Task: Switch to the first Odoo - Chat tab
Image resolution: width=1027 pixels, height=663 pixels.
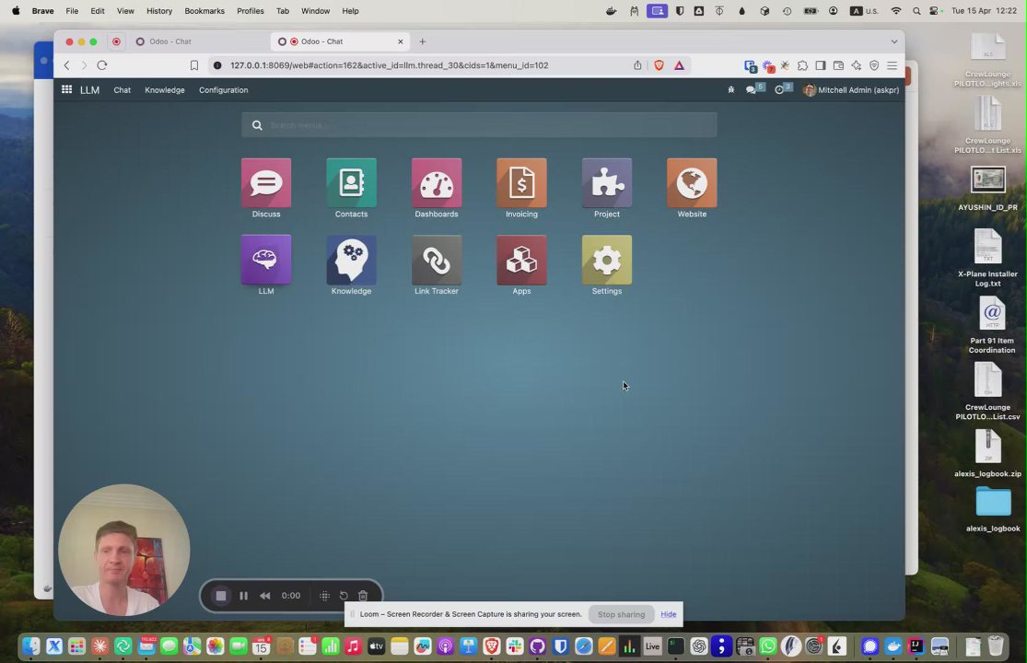Action: point(194,41)
